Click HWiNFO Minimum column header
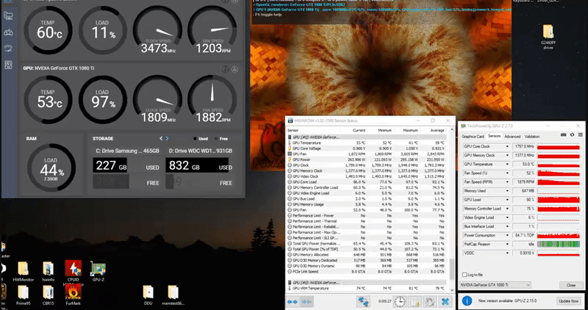Image resolution: width=588 pixels, height=310 pixels. click(x=384, y=131)
